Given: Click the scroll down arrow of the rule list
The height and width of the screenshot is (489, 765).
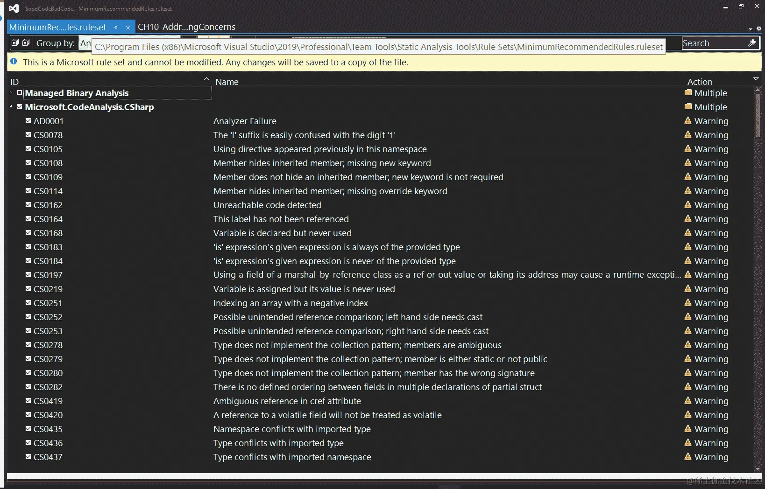Looking at the screenshot, I should (x=758, y=469).
